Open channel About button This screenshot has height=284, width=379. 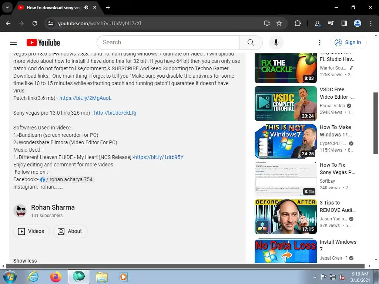[x=70, y=231]
